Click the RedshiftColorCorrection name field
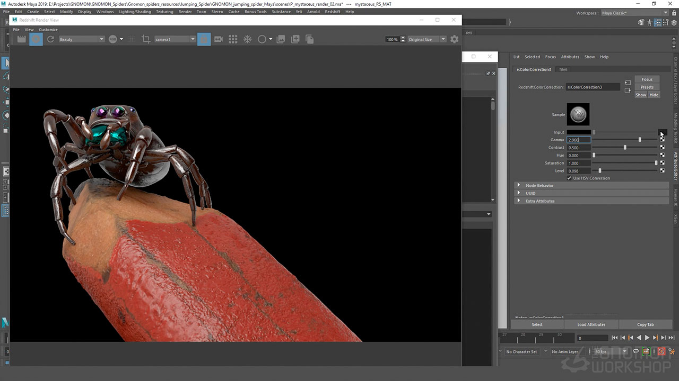The width and height of the screenshot is (679, 381). tap(593, 87)
